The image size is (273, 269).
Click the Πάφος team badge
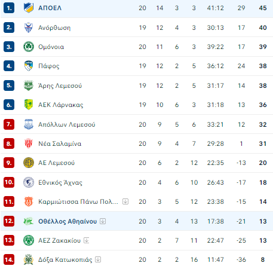(29, 66)
